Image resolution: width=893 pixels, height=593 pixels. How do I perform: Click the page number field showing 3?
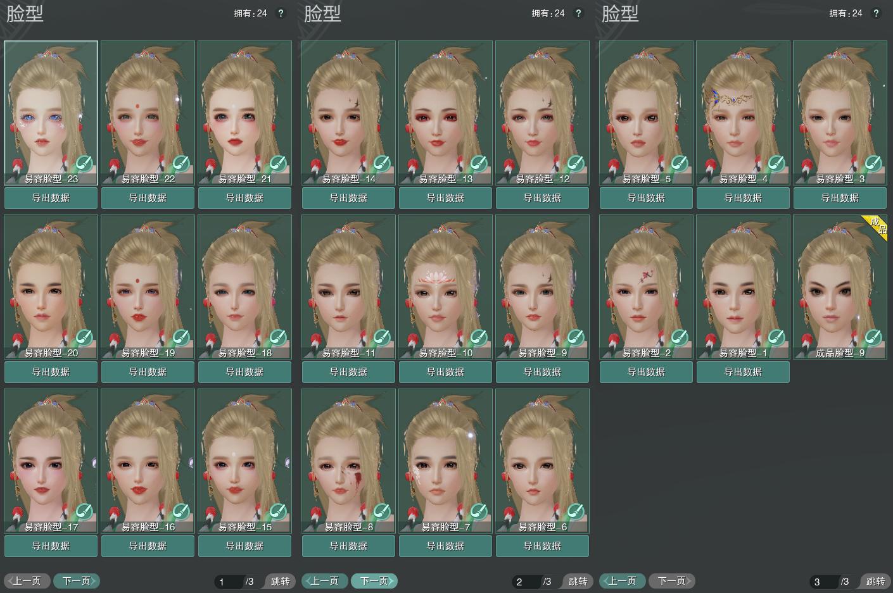click(825, 582)
